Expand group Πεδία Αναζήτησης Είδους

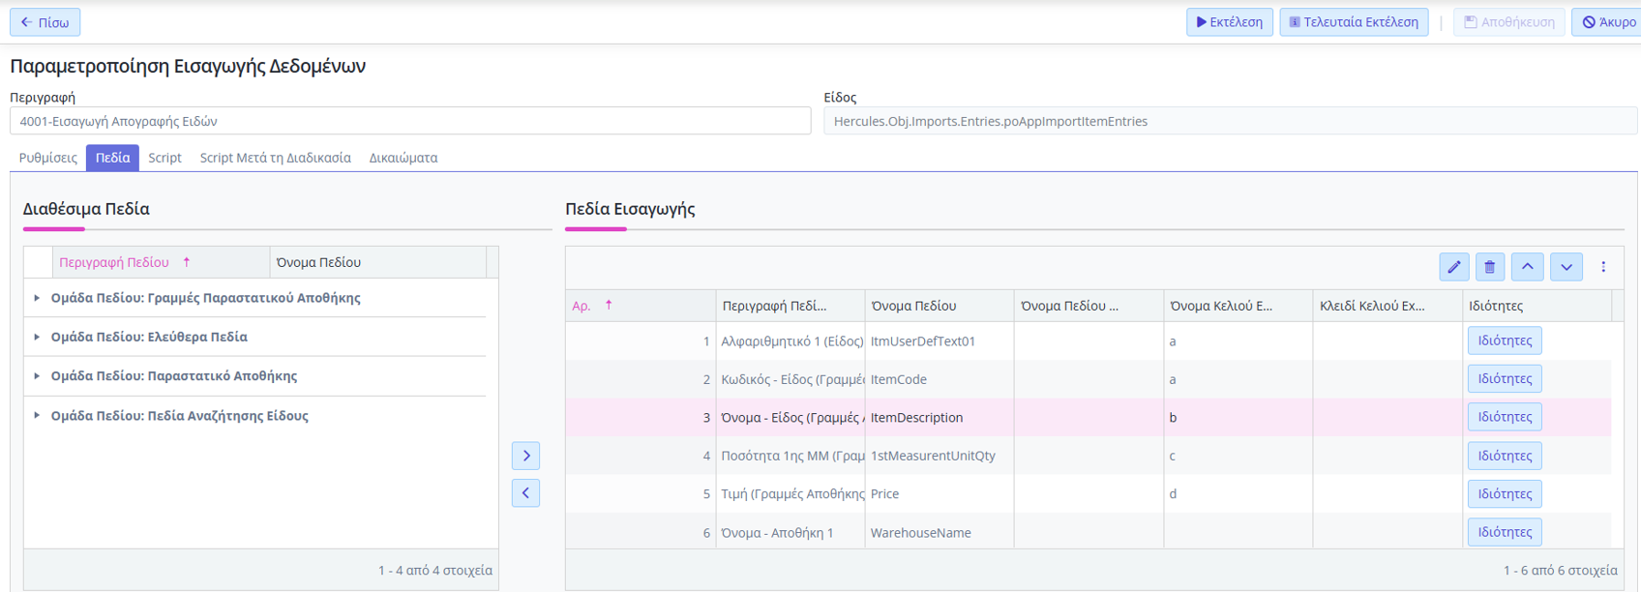coord(37,416)
